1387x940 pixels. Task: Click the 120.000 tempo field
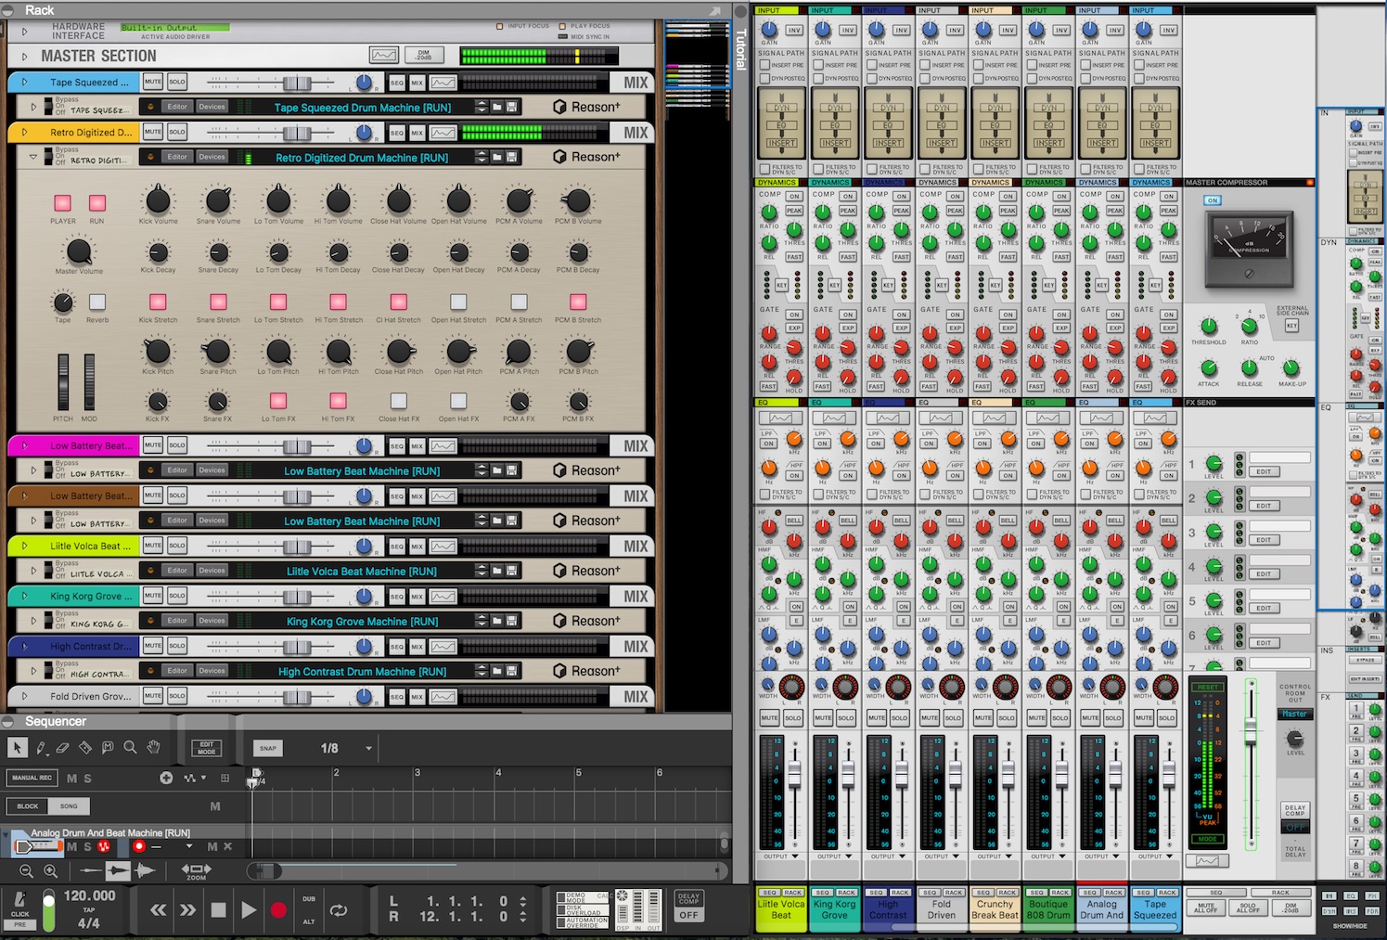click(x=89, y=895)
